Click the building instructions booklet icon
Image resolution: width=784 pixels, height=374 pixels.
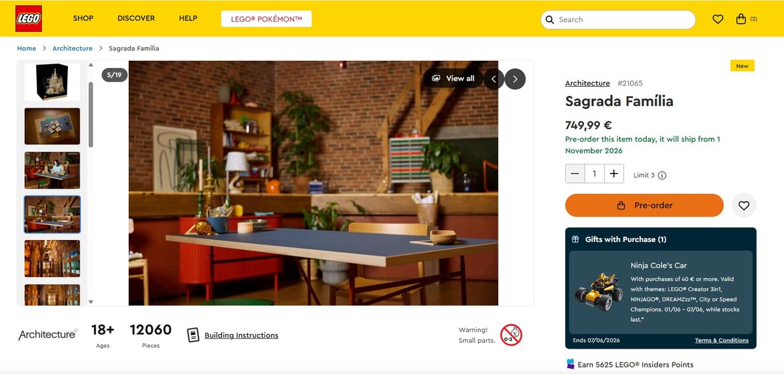pos(193,335)
